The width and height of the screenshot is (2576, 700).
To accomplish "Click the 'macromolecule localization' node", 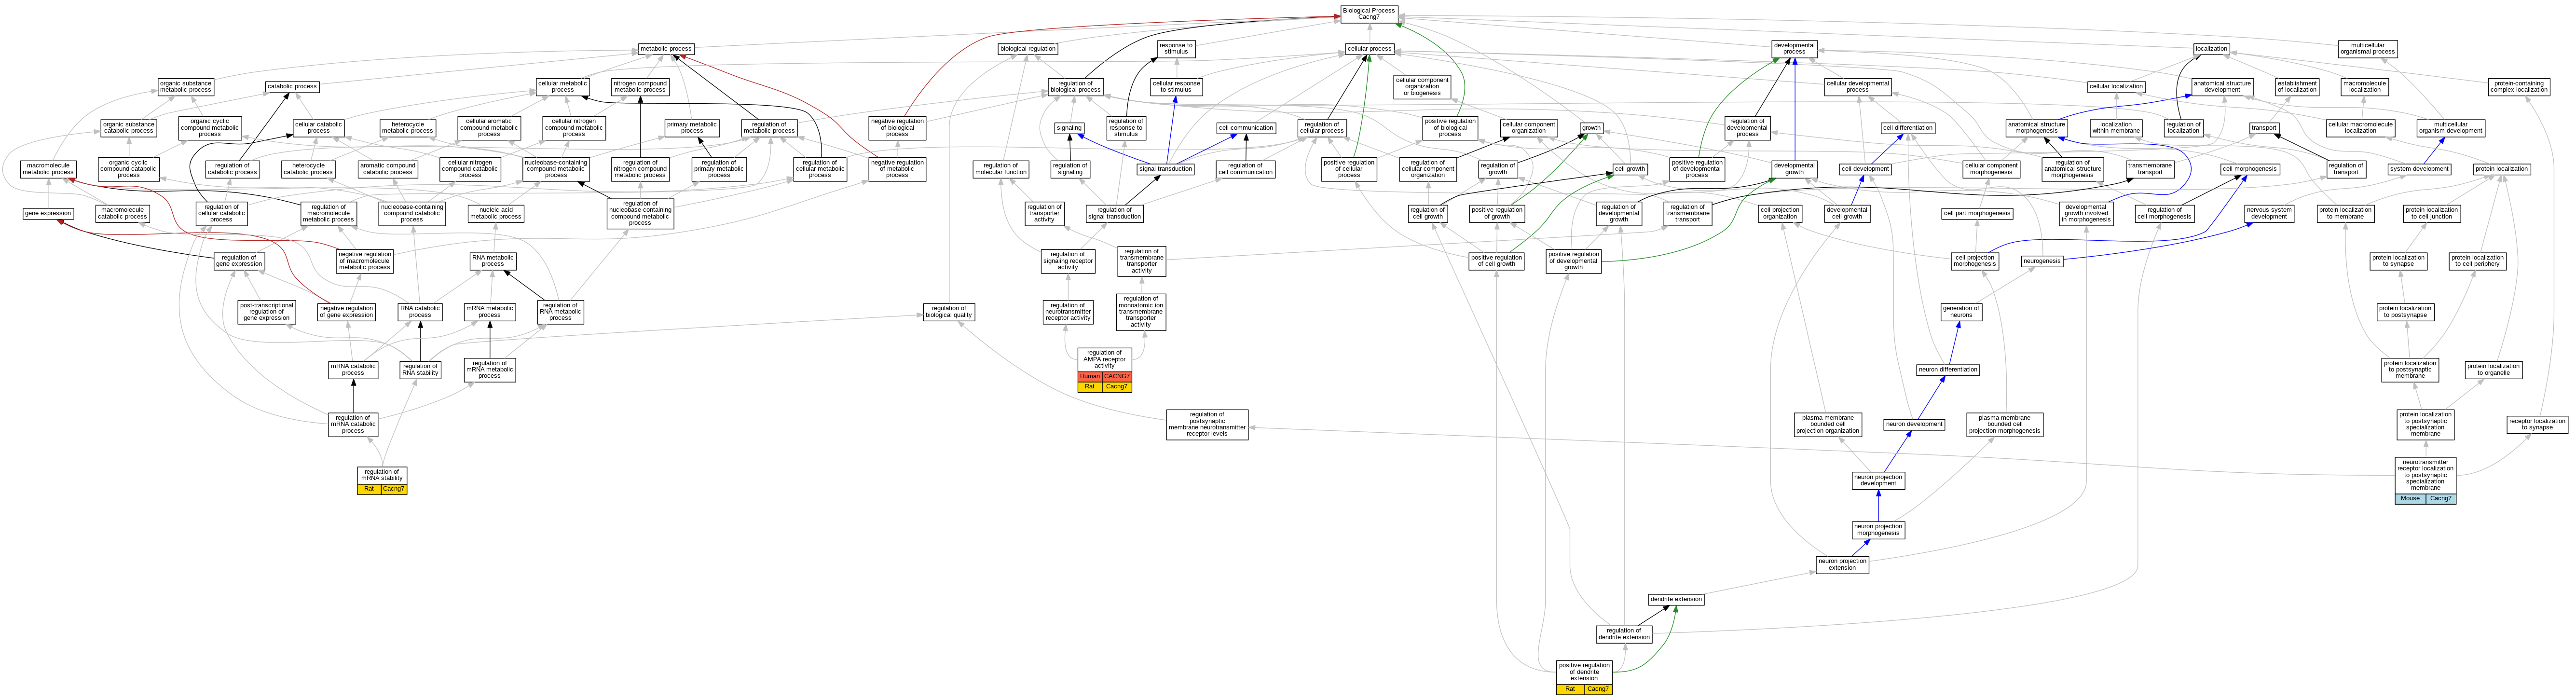I will (x=2365, y=86).
